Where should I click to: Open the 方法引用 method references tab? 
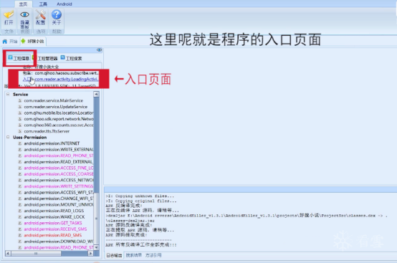[x=153, y=255]
